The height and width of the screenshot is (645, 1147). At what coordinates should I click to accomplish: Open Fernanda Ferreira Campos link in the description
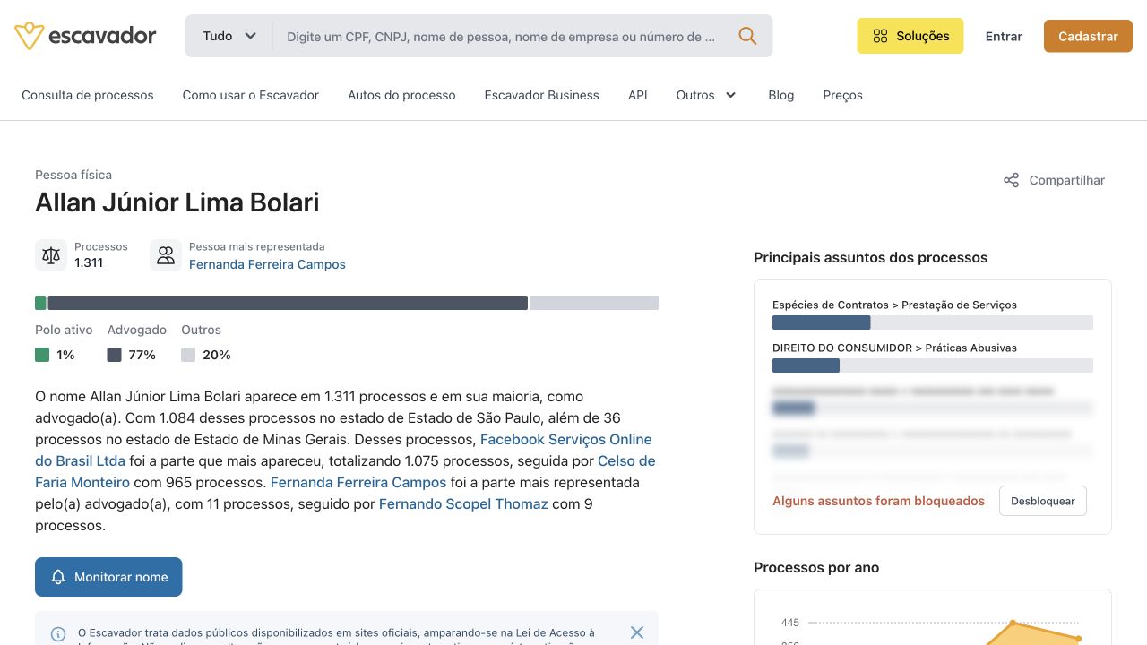(358, 482)
